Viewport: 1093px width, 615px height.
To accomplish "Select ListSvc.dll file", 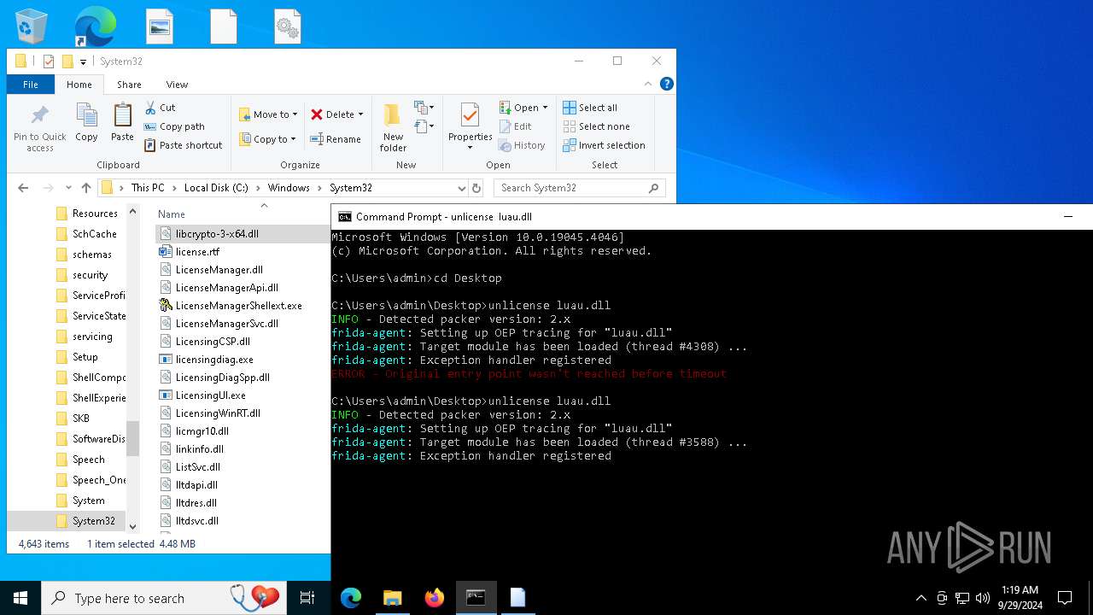I will pyautogui.click(x=197, y=467).
